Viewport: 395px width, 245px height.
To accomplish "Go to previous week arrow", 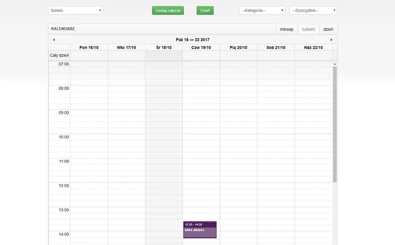I will click(54, 39).
